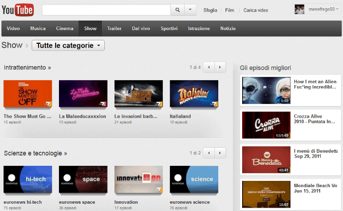Click the La Malaeducaxxxion title
Screen dimensions: 343x211
tap(82, 116)
